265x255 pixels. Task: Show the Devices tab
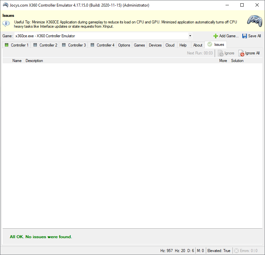(155, 45)
